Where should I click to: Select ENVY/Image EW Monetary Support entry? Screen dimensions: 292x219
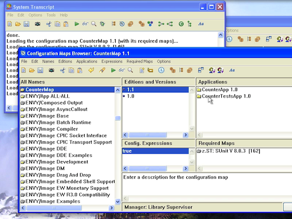pos(67,188)
